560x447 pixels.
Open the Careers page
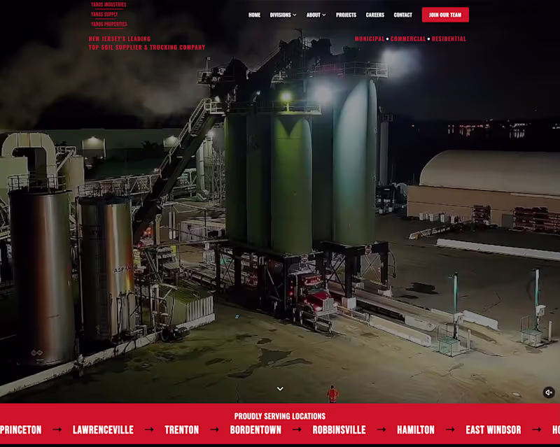(x=375, y=15)
